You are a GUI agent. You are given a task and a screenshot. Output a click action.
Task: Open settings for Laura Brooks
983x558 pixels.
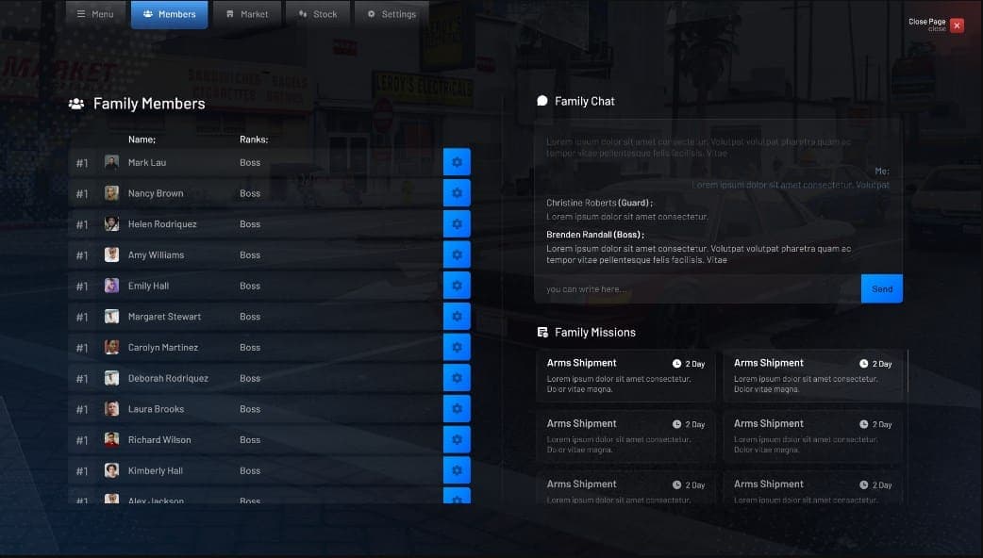[457, 408]
